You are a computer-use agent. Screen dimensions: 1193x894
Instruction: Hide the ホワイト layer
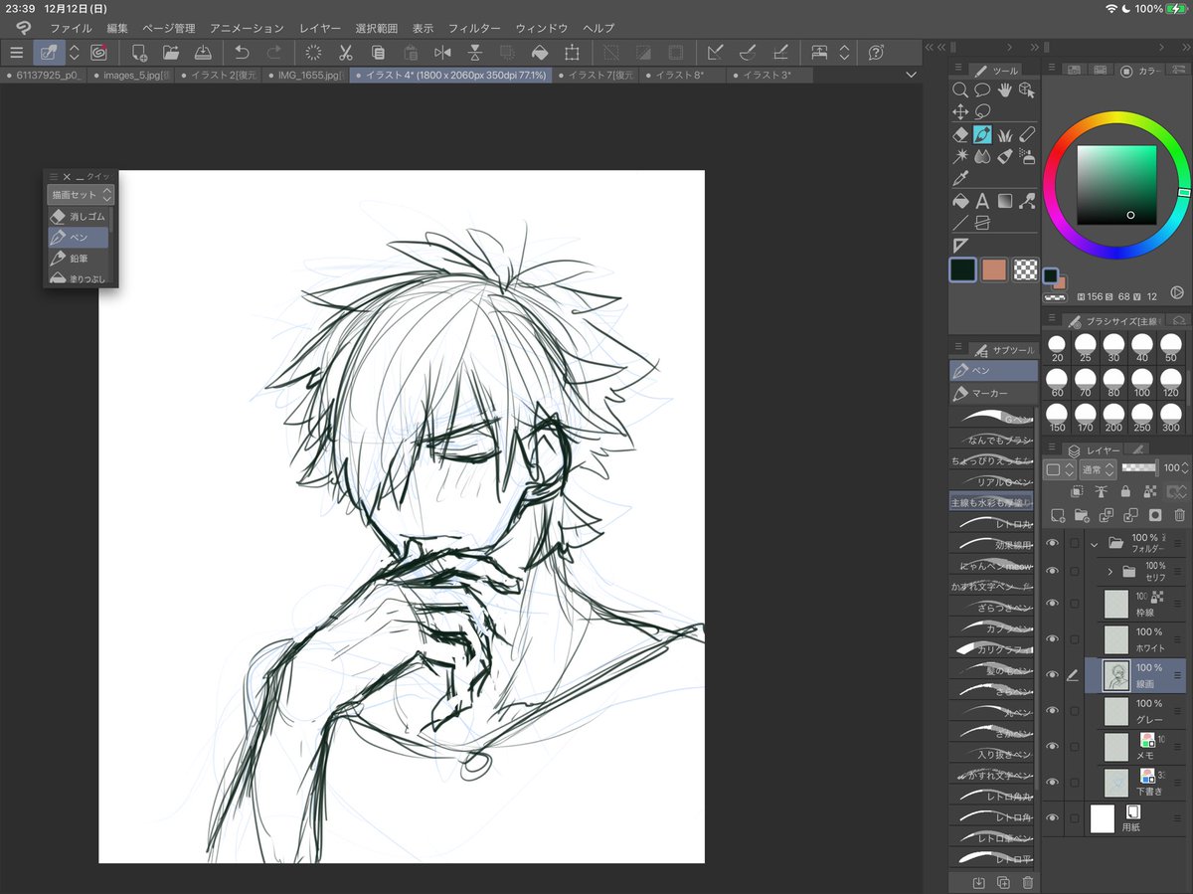(1052, 639)
